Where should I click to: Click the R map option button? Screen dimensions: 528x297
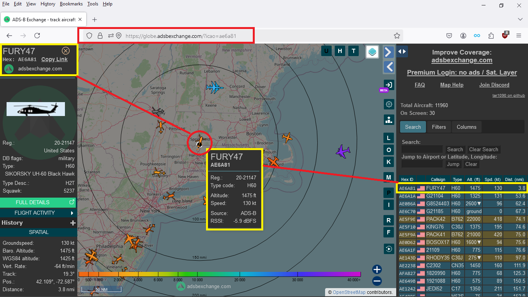click(x=388, y=220)
